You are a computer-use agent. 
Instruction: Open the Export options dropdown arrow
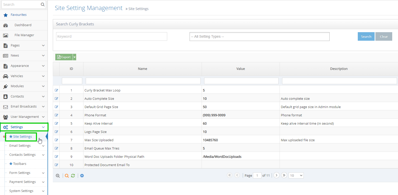point(74,57)
